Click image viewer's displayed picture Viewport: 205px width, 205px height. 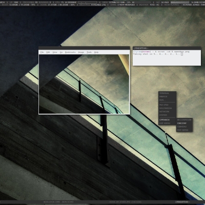84,84
